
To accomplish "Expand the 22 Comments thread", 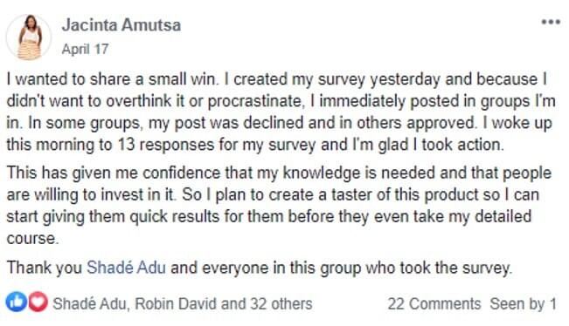I will [434, 304].
